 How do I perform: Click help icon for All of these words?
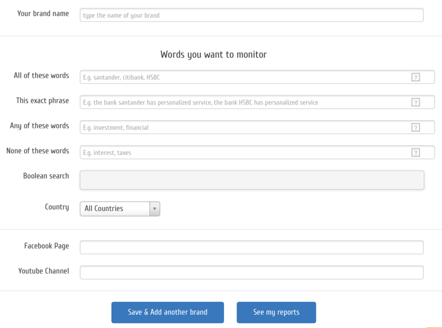(x=415, y=77)
